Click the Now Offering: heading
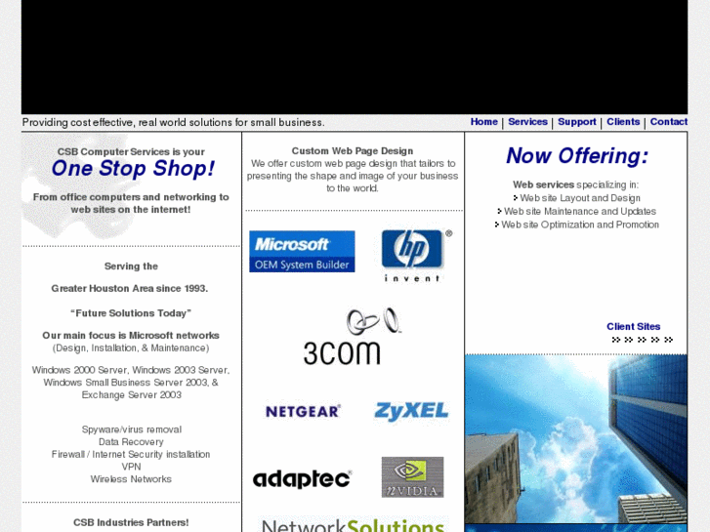The height and width of the screenshot is (532, 710). 577,156
